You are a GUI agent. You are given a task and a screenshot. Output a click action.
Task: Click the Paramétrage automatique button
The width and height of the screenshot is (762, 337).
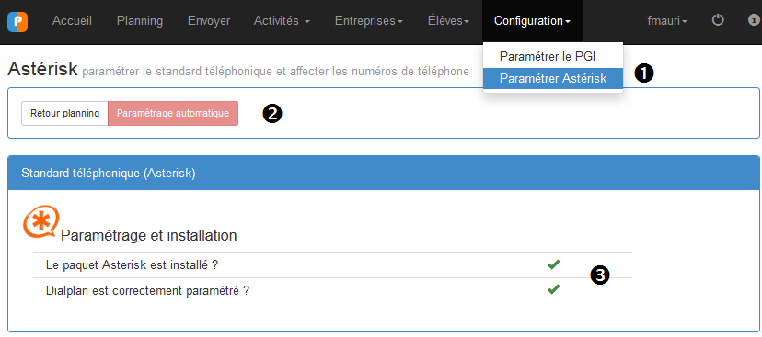click(x=173, y=114)
